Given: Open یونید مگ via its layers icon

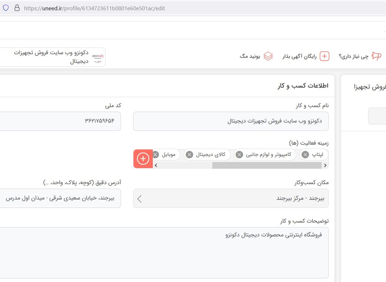Looking at the screenshot, I should [268, 56].
